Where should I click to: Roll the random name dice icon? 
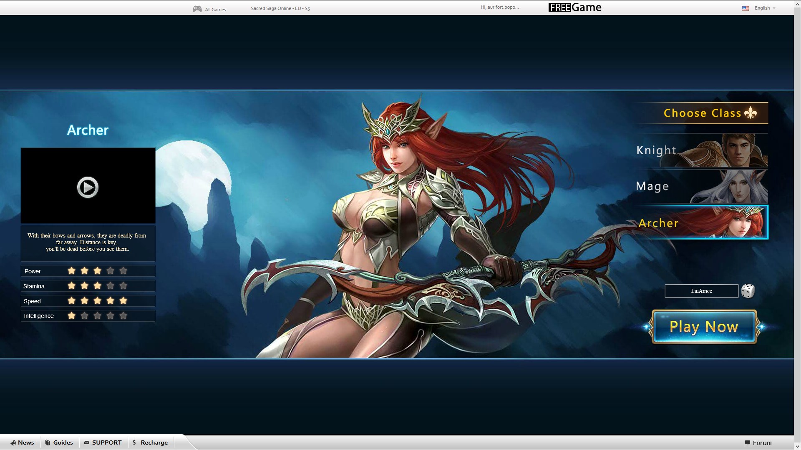click(x=748, y=291)
